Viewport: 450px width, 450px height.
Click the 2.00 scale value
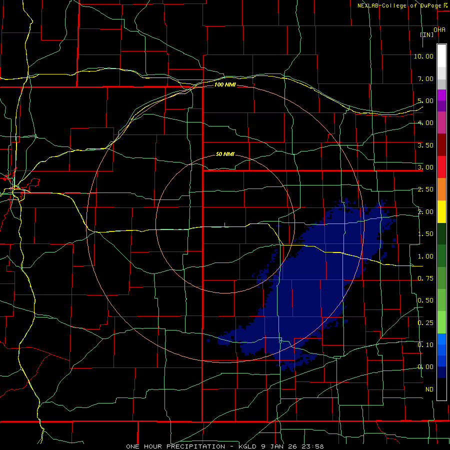pyautogui.click(x=425, y=212)
